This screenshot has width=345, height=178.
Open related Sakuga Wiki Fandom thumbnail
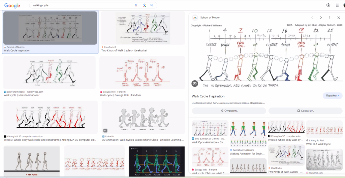[x=210, y=157]
